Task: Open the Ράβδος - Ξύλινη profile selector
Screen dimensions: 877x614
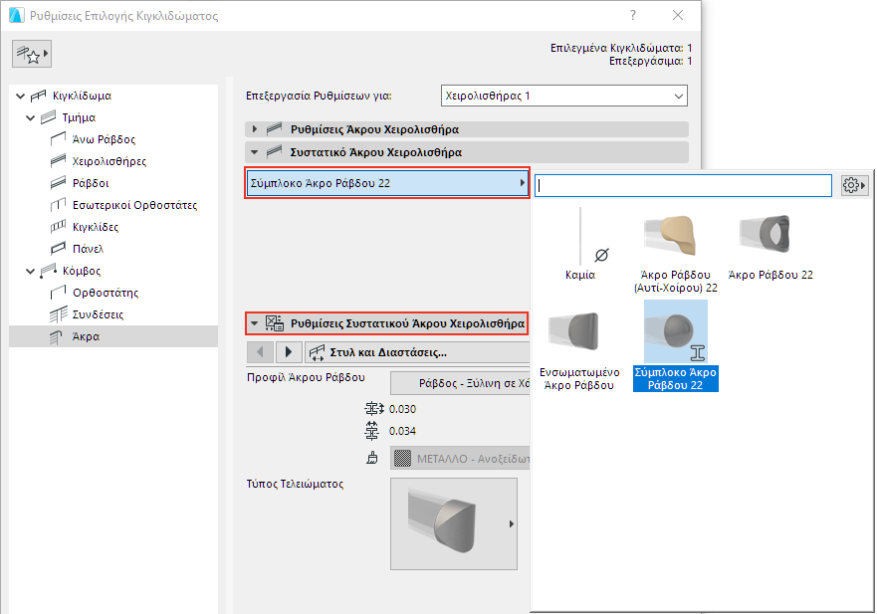Action: pos(460,383)
